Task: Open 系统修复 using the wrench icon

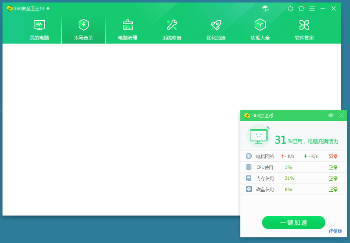Action: coord(171,24)
